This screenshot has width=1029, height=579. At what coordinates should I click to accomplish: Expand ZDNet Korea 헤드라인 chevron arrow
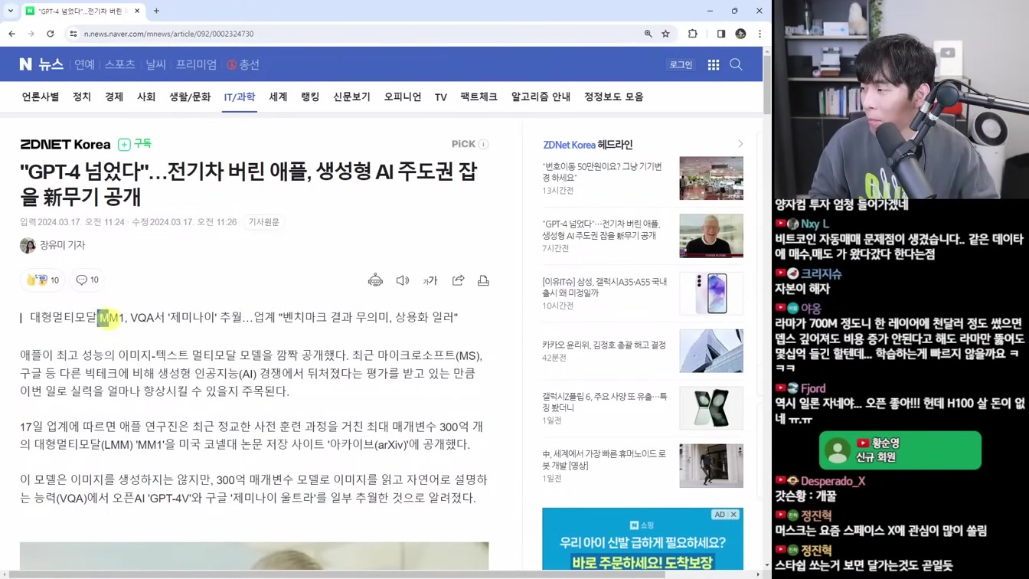click(740, 144)
